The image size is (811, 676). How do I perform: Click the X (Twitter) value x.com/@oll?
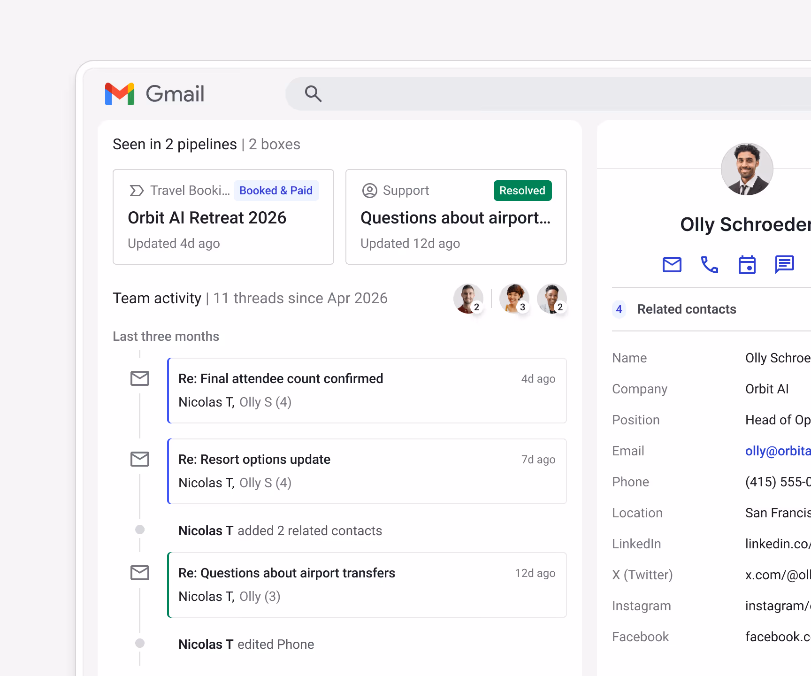tap(778, 575)
